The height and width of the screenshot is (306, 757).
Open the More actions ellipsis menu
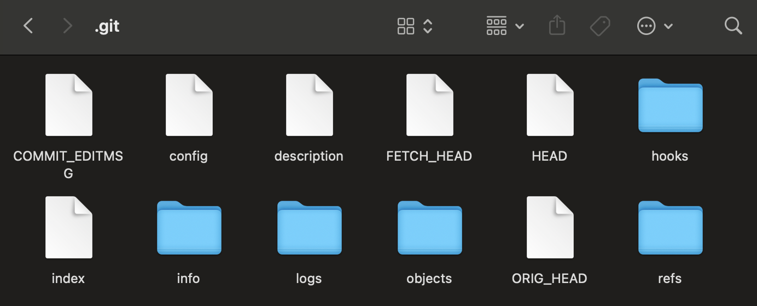(x=647, y=26)
